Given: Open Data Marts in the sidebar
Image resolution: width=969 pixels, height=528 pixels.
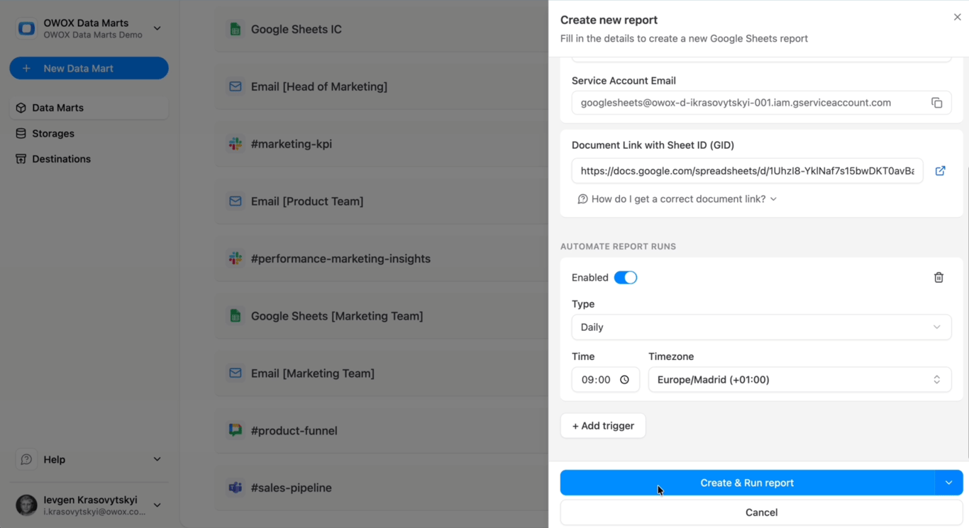Looking at the screenshot, I should (x=89, y=108).
